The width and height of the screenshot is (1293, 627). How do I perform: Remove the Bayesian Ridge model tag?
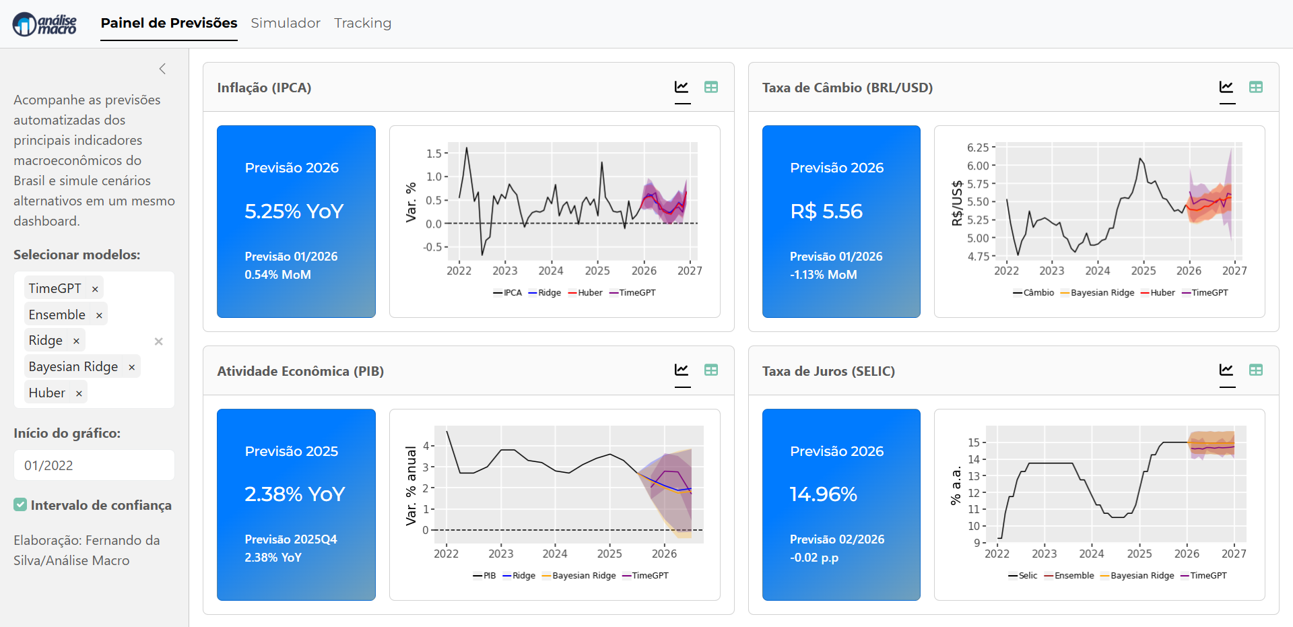[x=131, y=367]
